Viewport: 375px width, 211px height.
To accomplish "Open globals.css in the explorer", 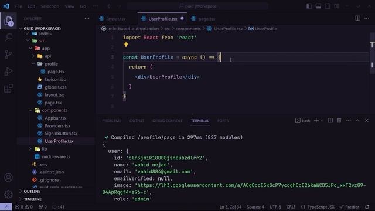I will point(56,87).
